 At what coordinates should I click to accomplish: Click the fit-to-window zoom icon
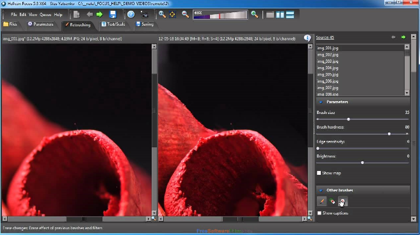coord(172,15)
